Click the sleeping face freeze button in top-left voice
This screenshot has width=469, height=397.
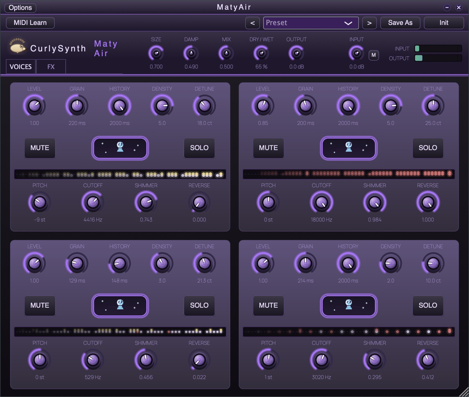120,148
